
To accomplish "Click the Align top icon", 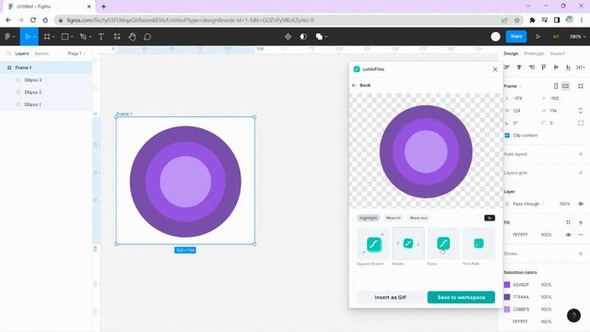I will point(544,67).
